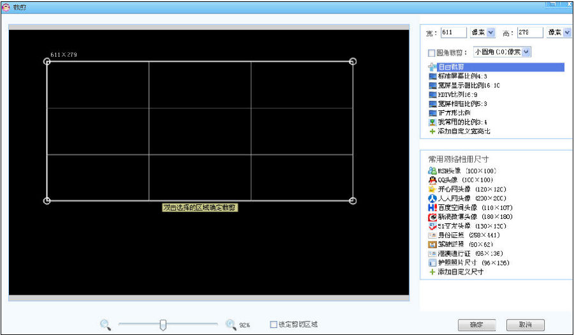Click the top-right crop corner handle
Viewport: 574px width, 335px height.
pos(353,61)
